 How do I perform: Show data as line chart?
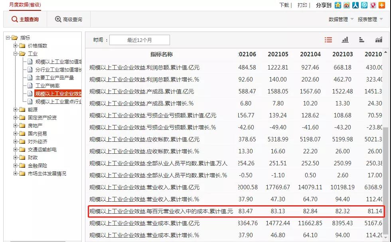click(379, 40)
